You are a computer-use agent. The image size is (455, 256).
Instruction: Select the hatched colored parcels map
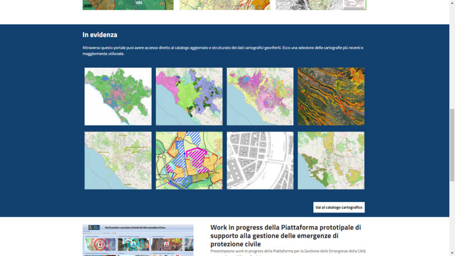pos(189,160)
